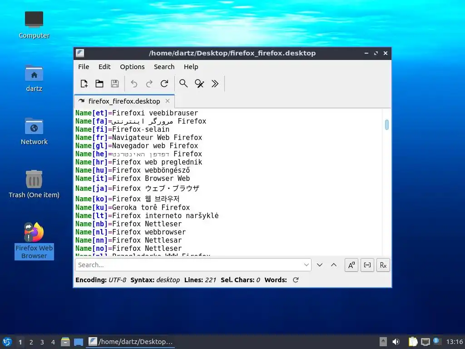
Task: Select the Network desktop icon
Action: tap(34, 131)
